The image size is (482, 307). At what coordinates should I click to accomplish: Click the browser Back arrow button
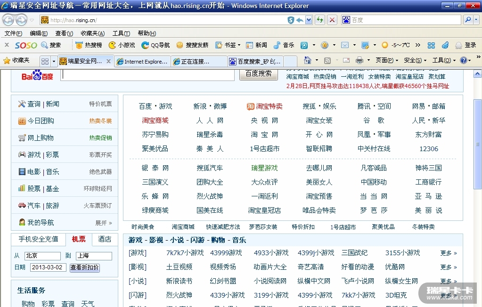8,20
